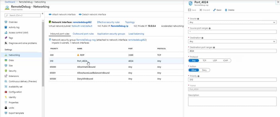Open the Source dropdown
The width and height of the screenshot is (280, 117).
point(232,23)
